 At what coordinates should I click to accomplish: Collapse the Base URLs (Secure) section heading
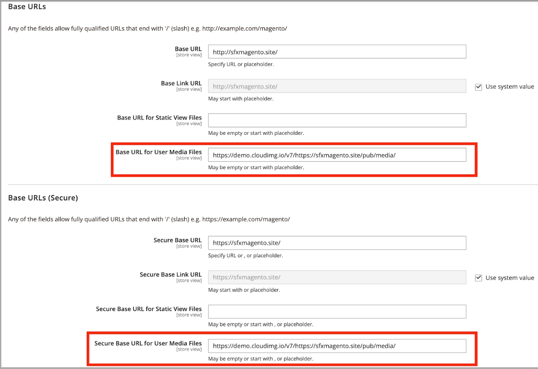tap(43, 198)
